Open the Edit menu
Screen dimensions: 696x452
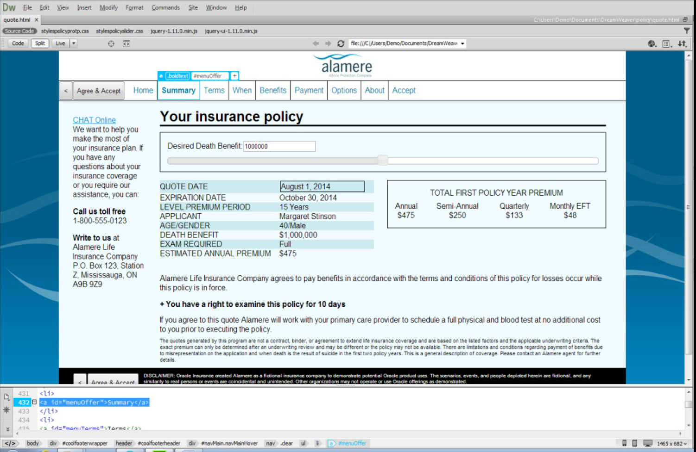tap(44, 7)
